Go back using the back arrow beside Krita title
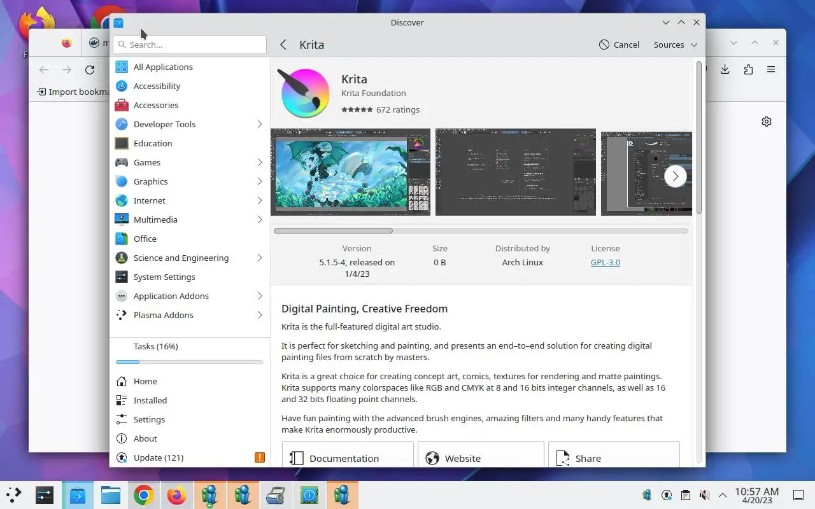This screenshot has height=509, width=815. (283, 45)
